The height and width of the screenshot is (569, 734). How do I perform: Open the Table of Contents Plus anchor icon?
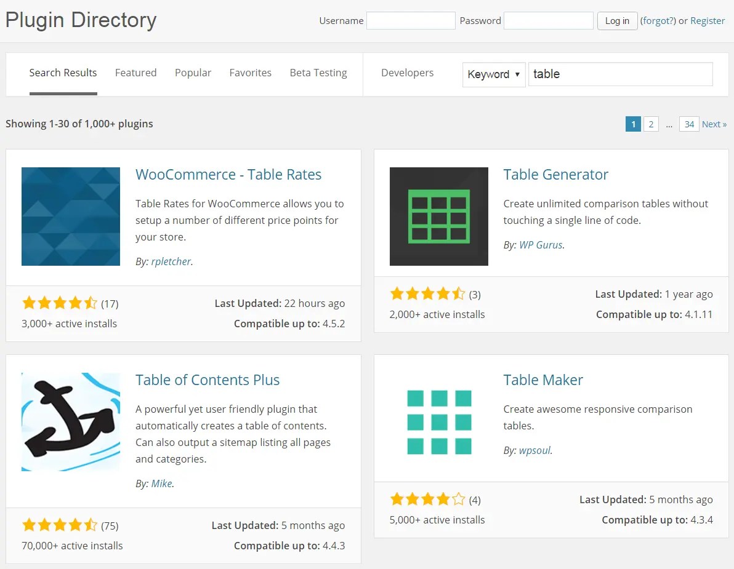(71, 422)
